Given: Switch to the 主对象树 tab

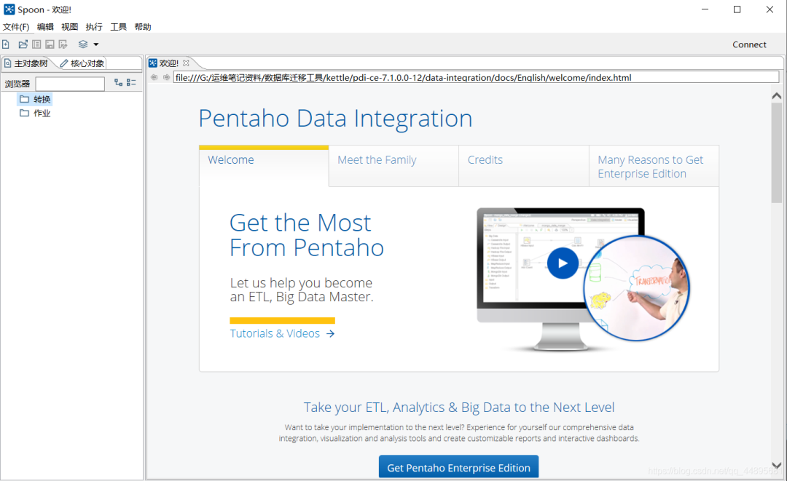Looking at the screenshot, I should (26, 63).
